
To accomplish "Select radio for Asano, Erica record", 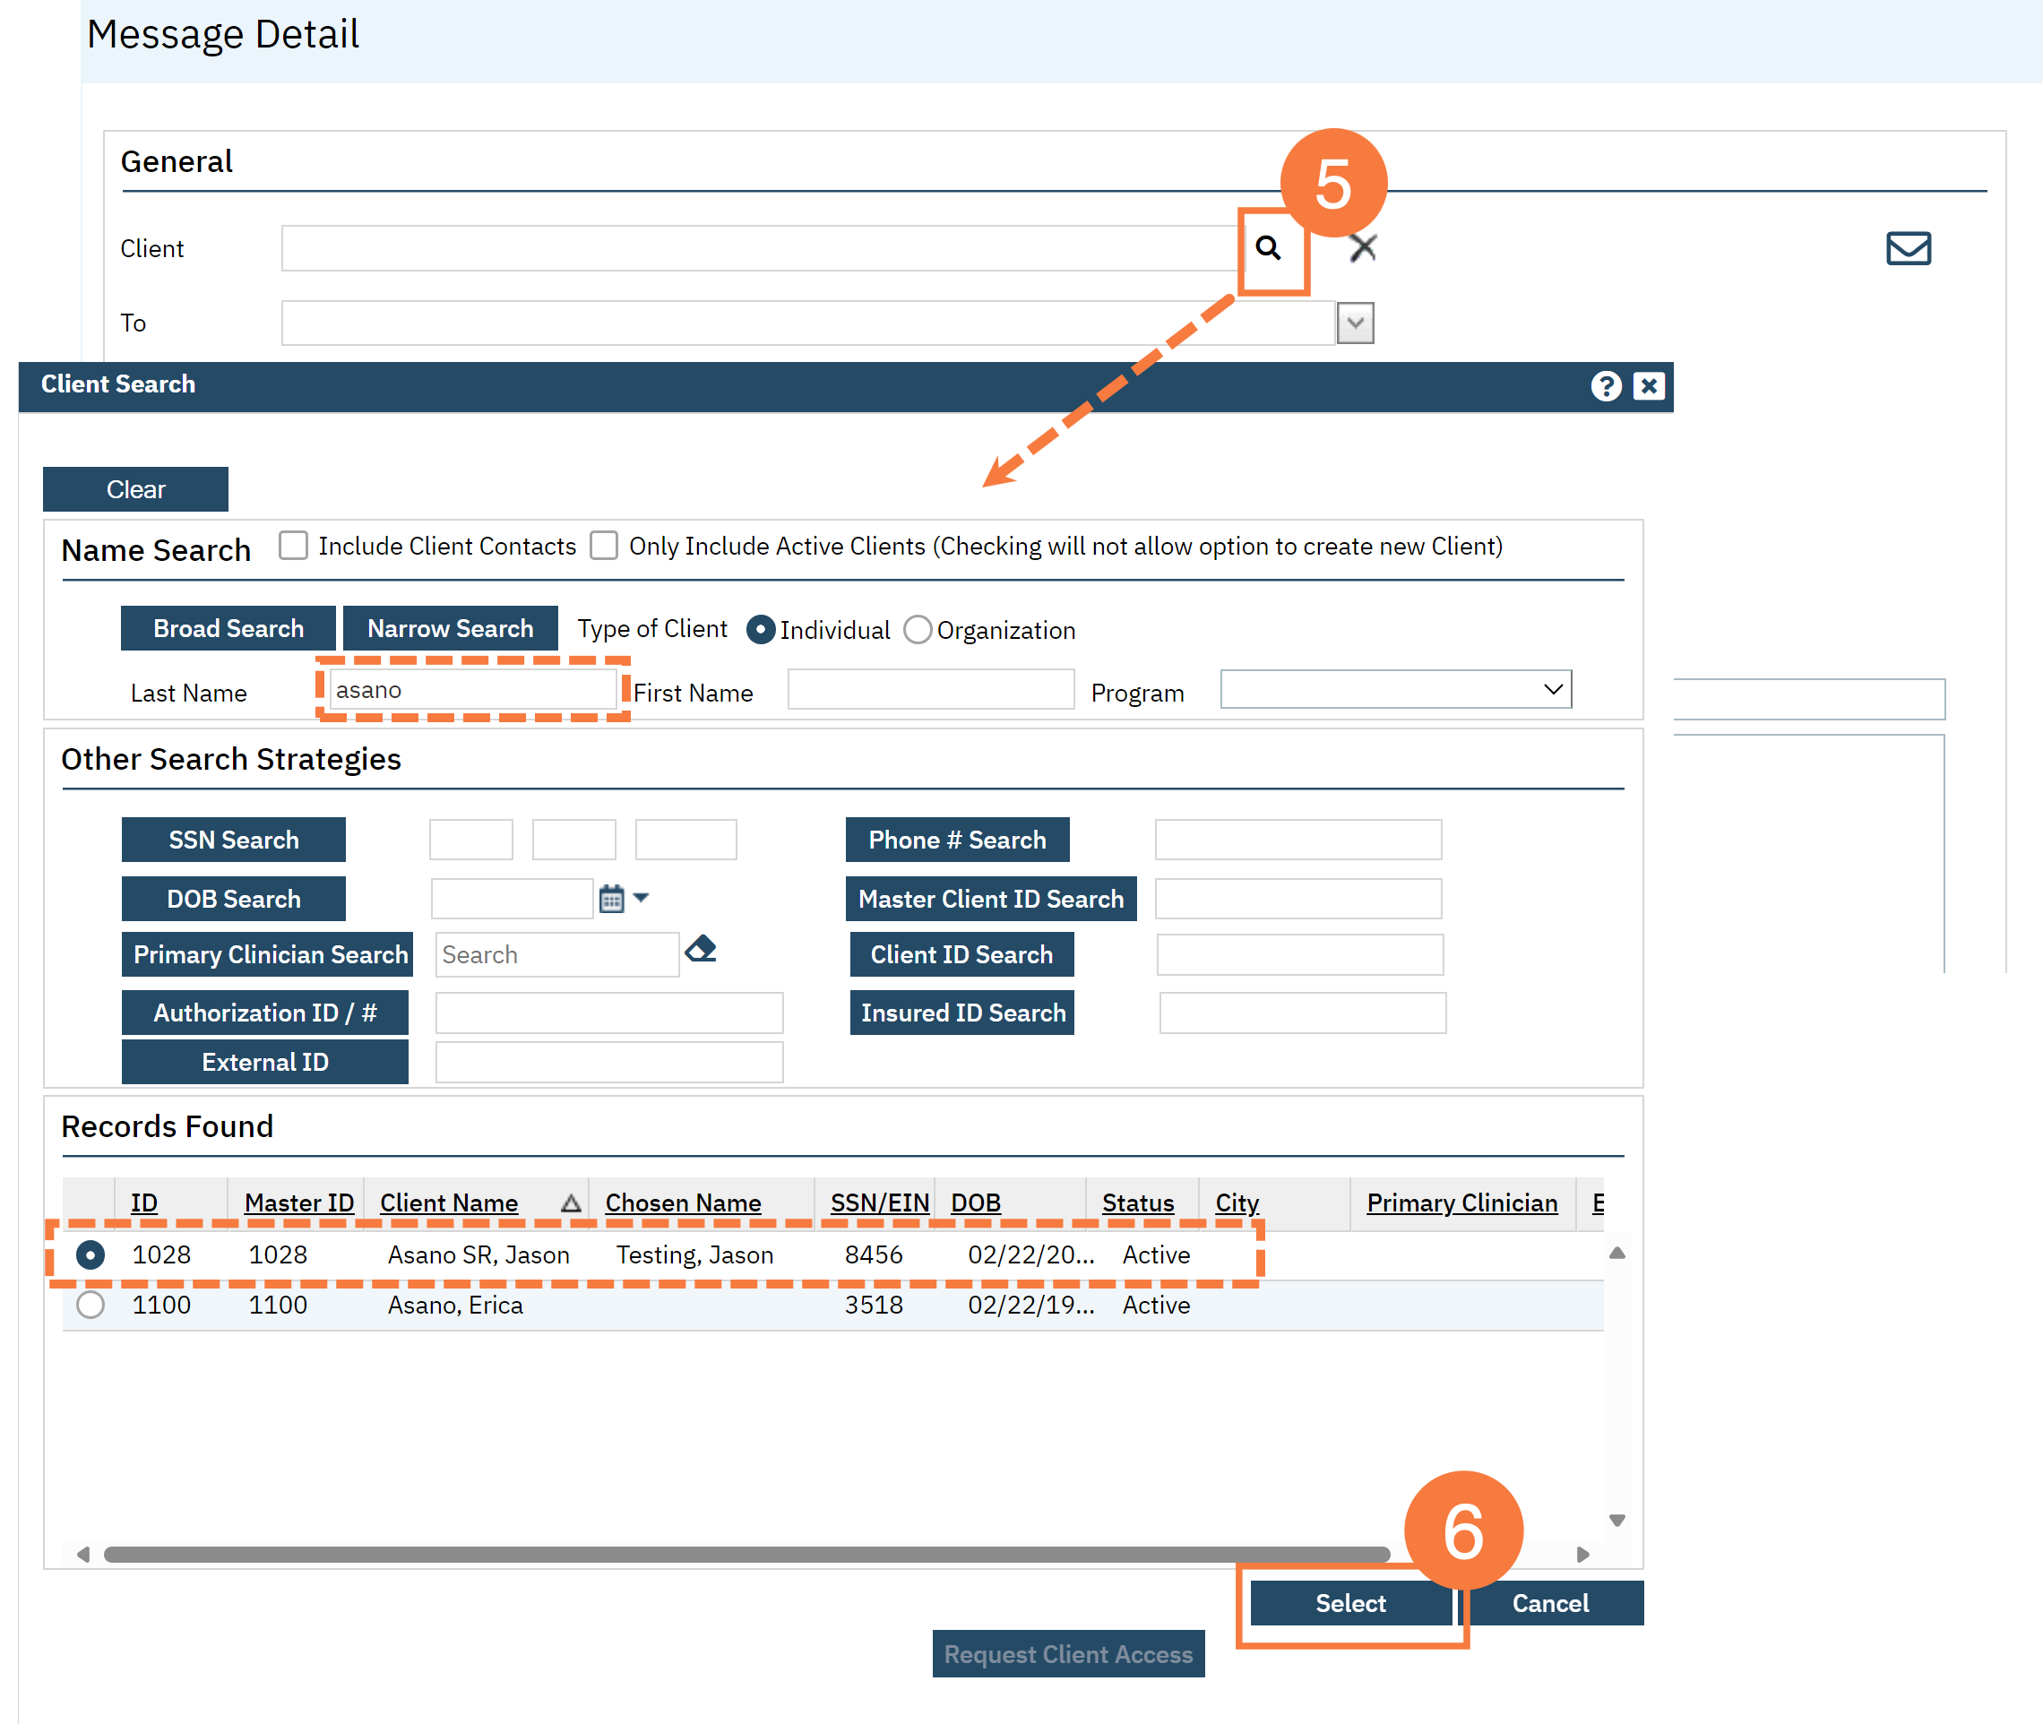I will click(91, 1305).
